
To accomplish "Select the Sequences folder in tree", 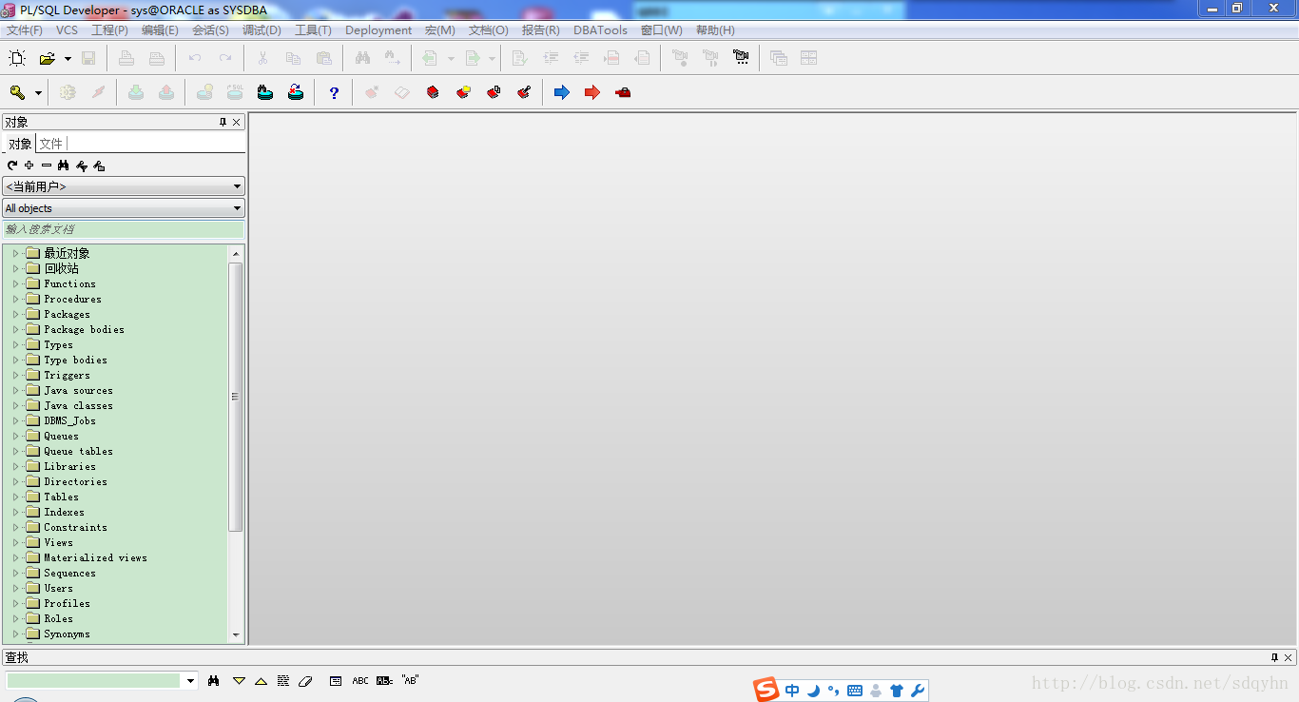I will pos(69,573).
